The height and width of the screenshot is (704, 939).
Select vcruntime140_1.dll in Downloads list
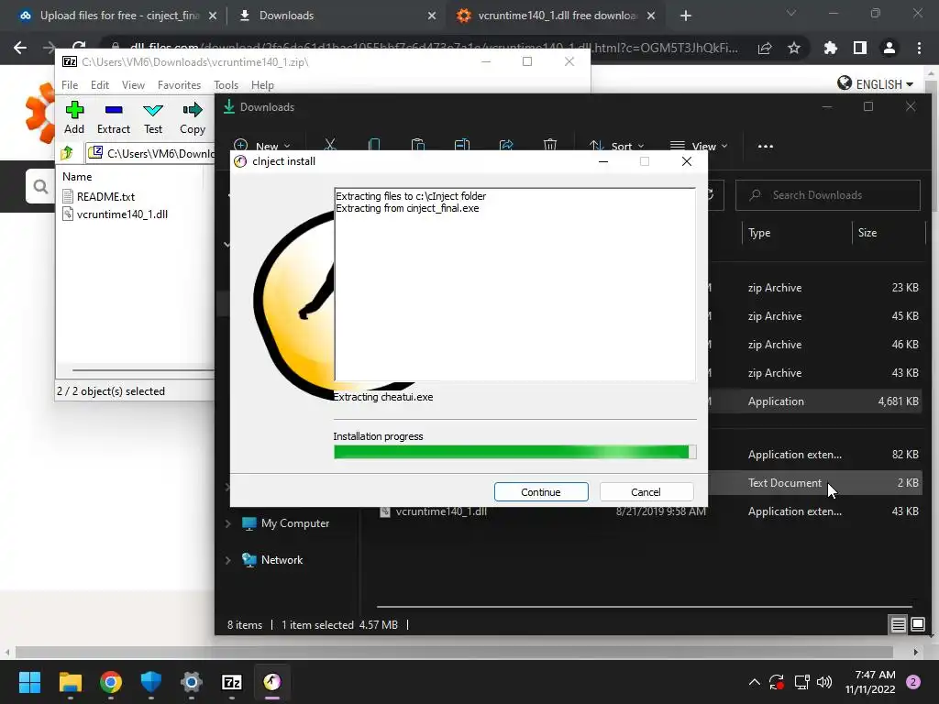(441, 511)
